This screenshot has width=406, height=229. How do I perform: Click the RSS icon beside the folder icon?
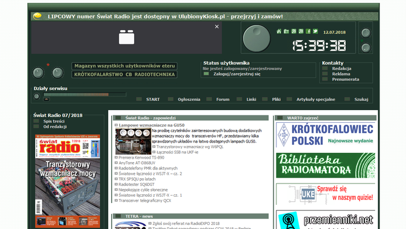(294, 31)
